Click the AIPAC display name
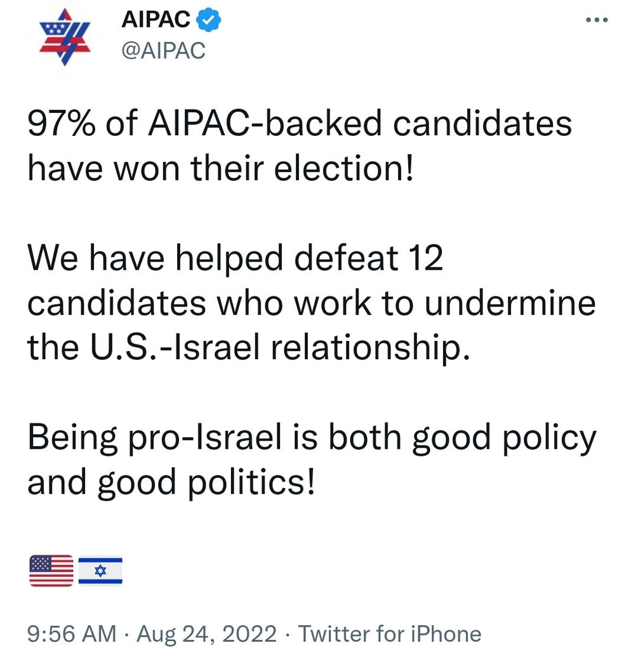Screen dimensions: 638x650 pos(156,20)
